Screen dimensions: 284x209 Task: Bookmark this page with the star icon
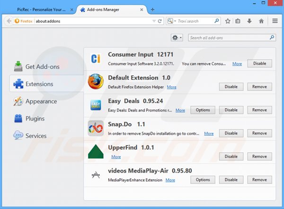coord(228,21)
